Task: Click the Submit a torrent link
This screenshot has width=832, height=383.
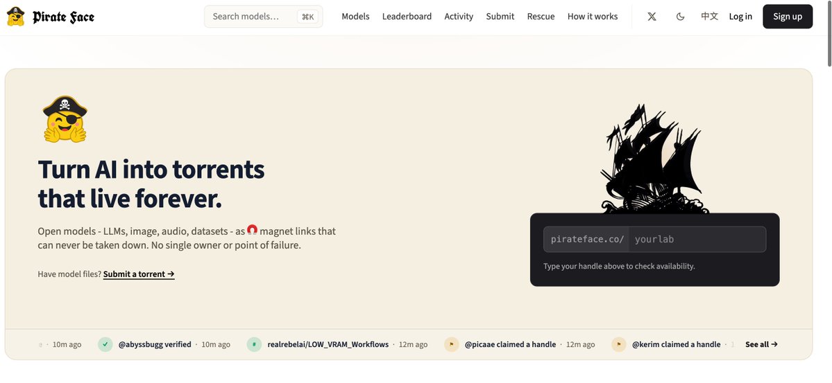Action: [139, 274]
